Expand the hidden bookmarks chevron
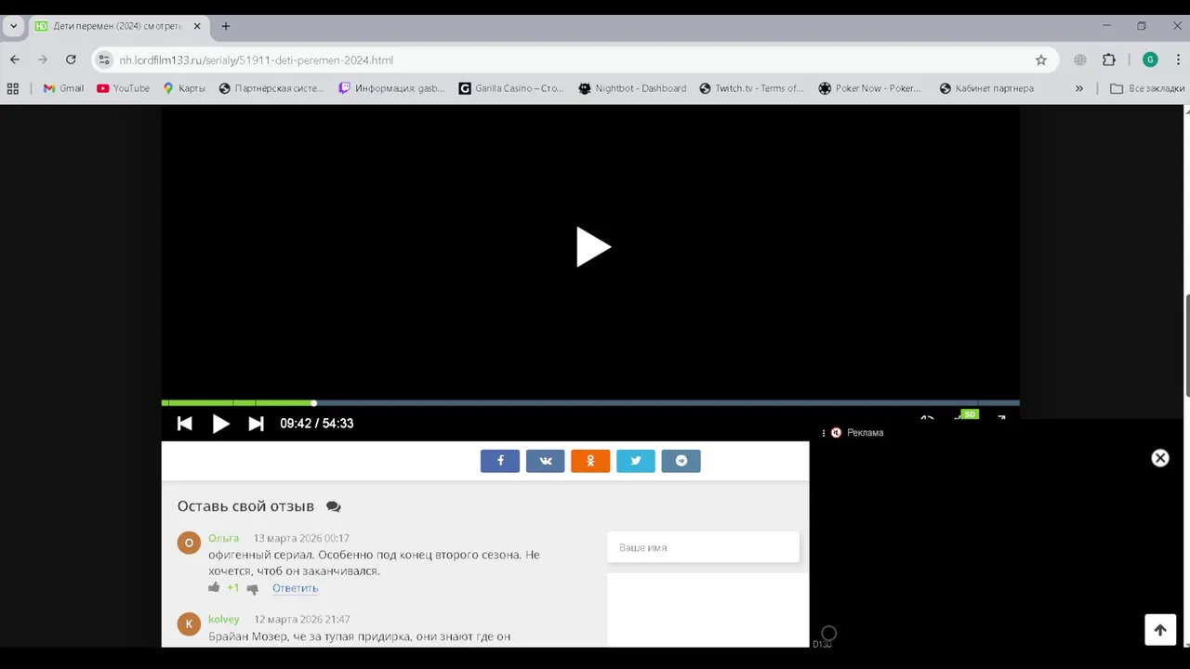 click(x=1079, y=88)
